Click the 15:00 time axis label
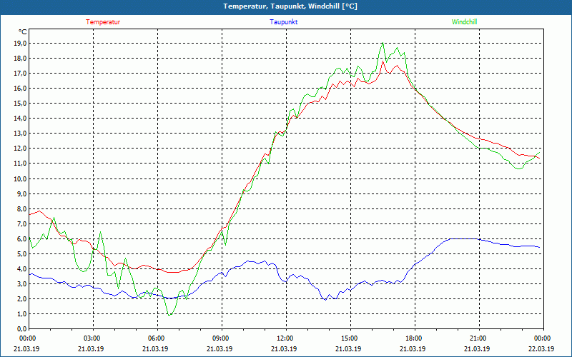Image resolution: width=572 pixels, height=357 pixels. (x=350, y=338)
